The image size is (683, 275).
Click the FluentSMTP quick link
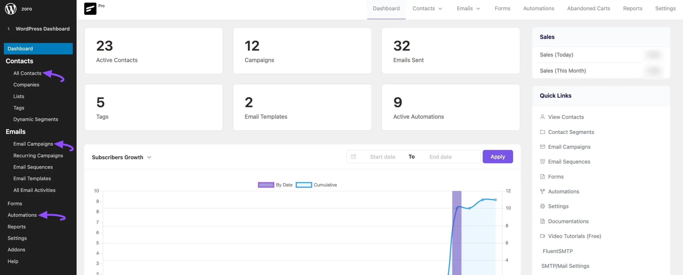(558, 251)
